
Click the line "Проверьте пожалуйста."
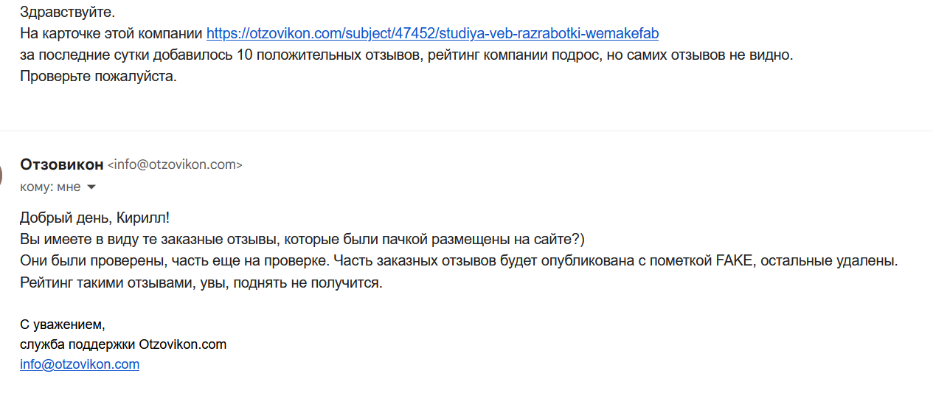click(99, 77)
